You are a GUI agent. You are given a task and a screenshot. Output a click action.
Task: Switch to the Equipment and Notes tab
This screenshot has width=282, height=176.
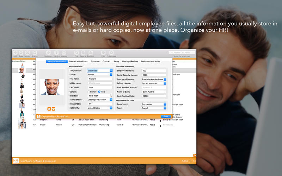[x=151, y=61]
